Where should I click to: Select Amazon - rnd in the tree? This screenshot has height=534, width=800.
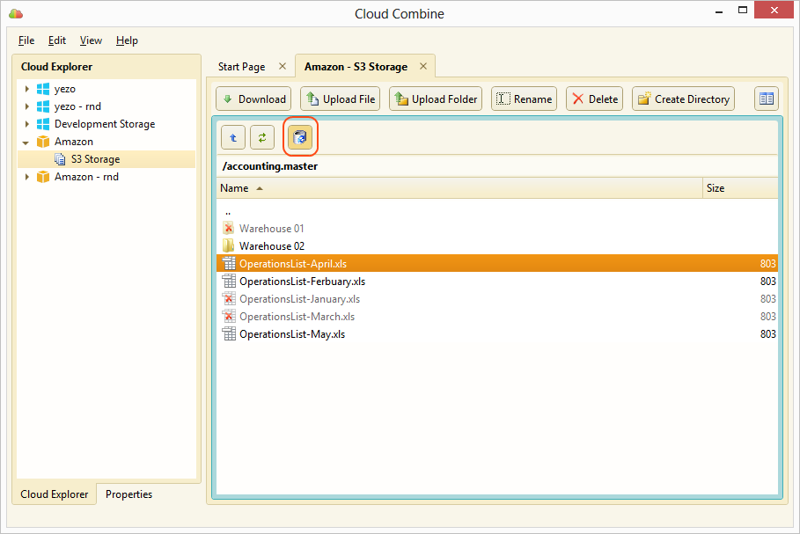87,177
